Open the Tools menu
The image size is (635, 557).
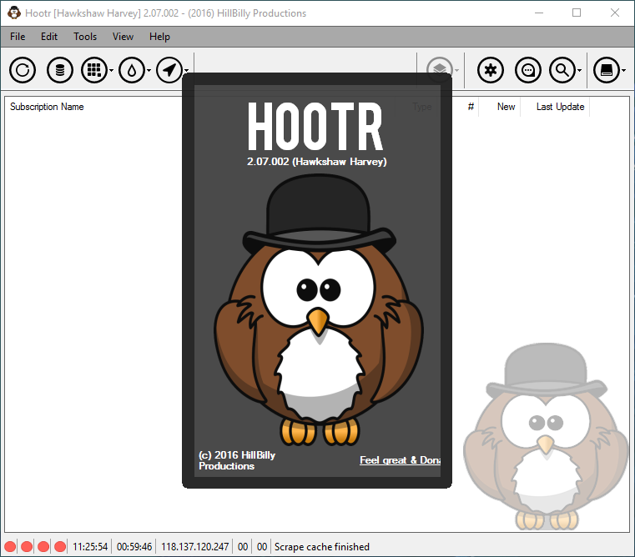[x=85, y=37]
